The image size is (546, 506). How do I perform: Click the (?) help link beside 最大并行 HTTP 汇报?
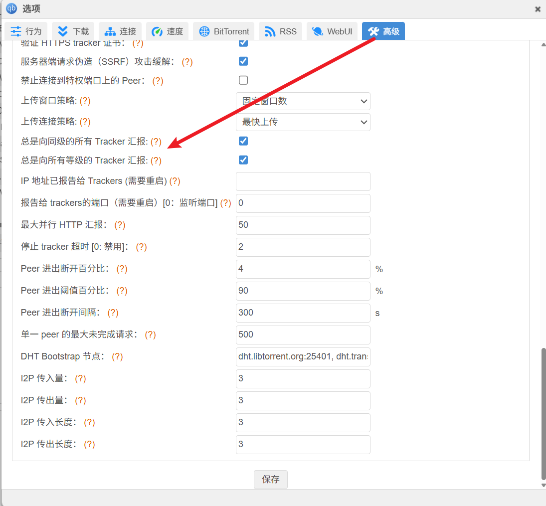point(120,225)
